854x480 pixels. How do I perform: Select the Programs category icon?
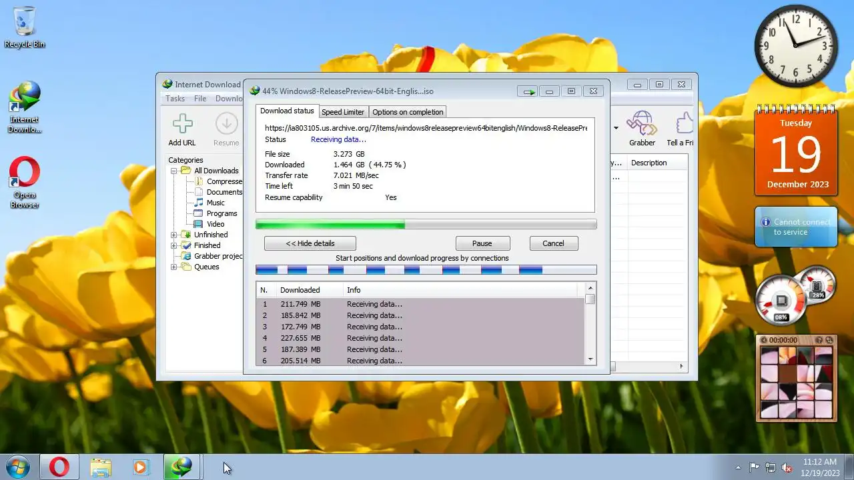pyautogui.click(x=198, y=213)
